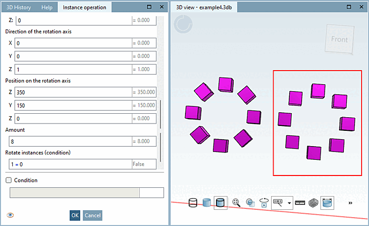Select shaded with edges display mode
Image resolution: width=369 pixels, height=226 pixels.
click(x=220, y=203)
